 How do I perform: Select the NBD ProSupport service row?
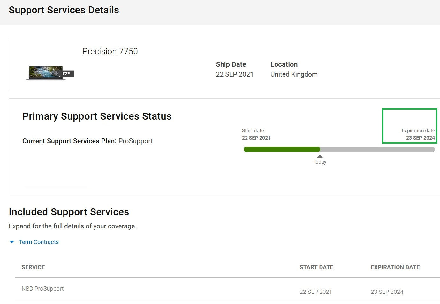pos(42,289)
